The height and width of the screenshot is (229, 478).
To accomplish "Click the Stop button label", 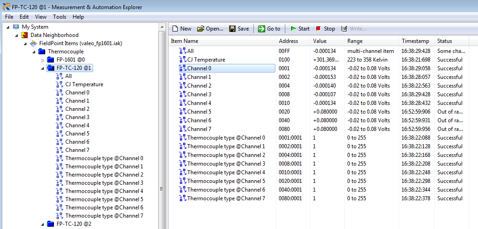I will [329, 29].
